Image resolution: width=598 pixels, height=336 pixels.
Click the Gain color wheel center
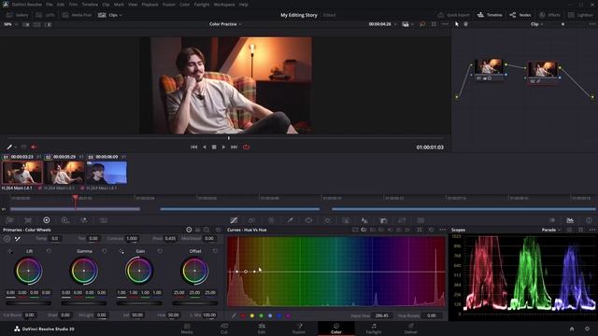(139, 271)
